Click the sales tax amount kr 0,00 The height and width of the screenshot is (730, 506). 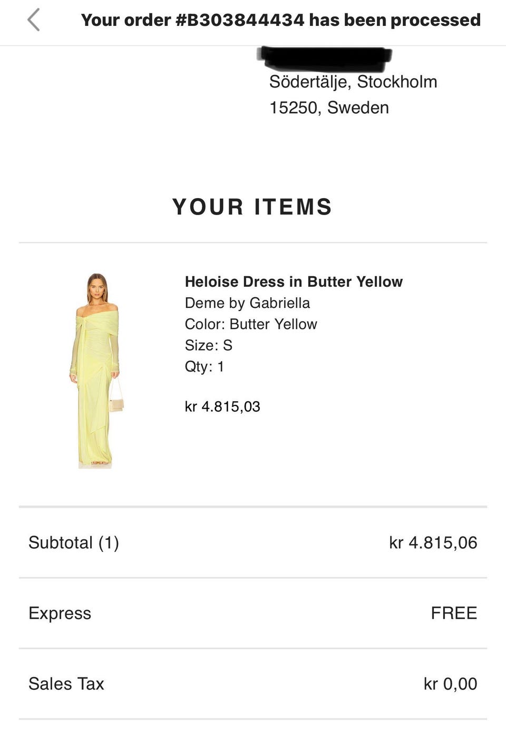451,684
